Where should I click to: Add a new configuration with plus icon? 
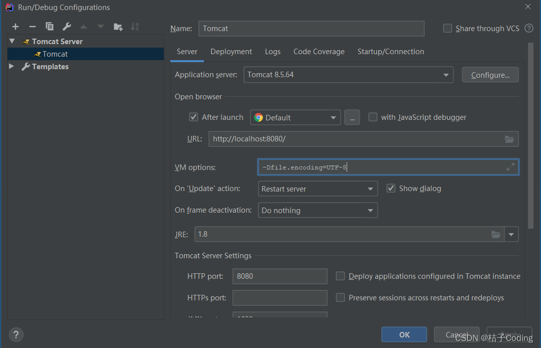(x=16, y=27)
